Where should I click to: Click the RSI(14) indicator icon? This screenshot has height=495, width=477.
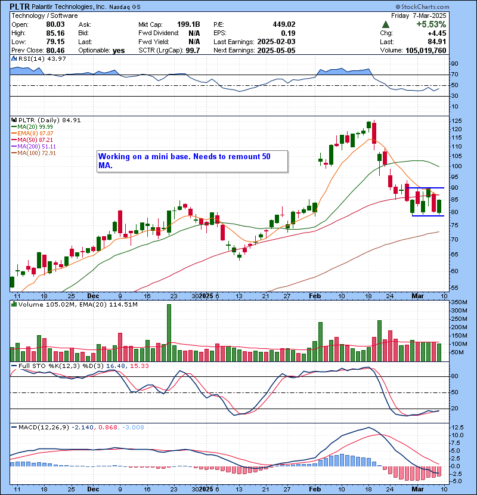tap(14, 58)
